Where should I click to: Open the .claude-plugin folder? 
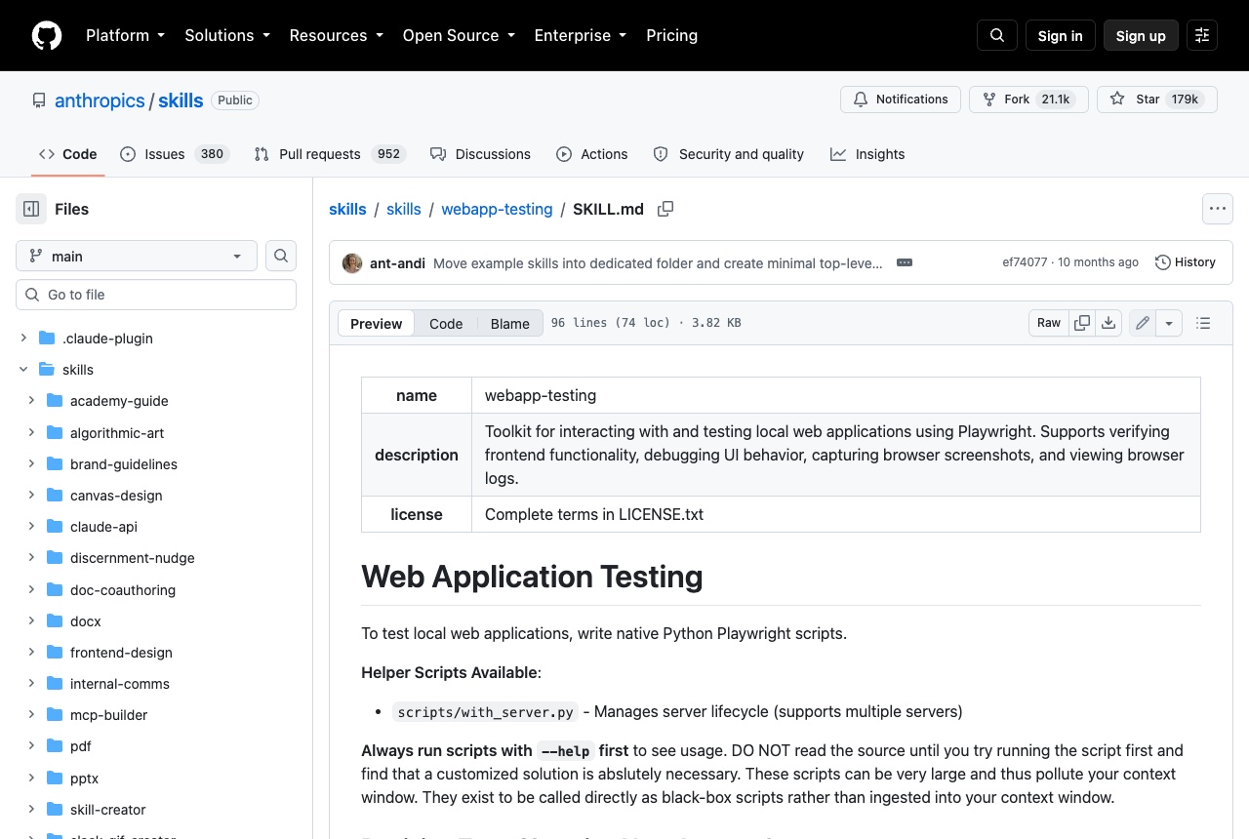(107, 339)
